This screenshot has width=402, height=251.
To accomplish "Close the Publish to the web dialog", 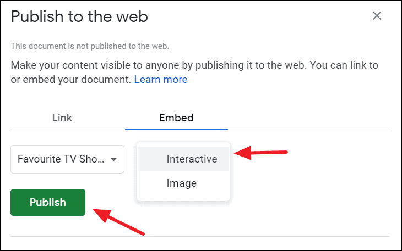I will [377, 16].
